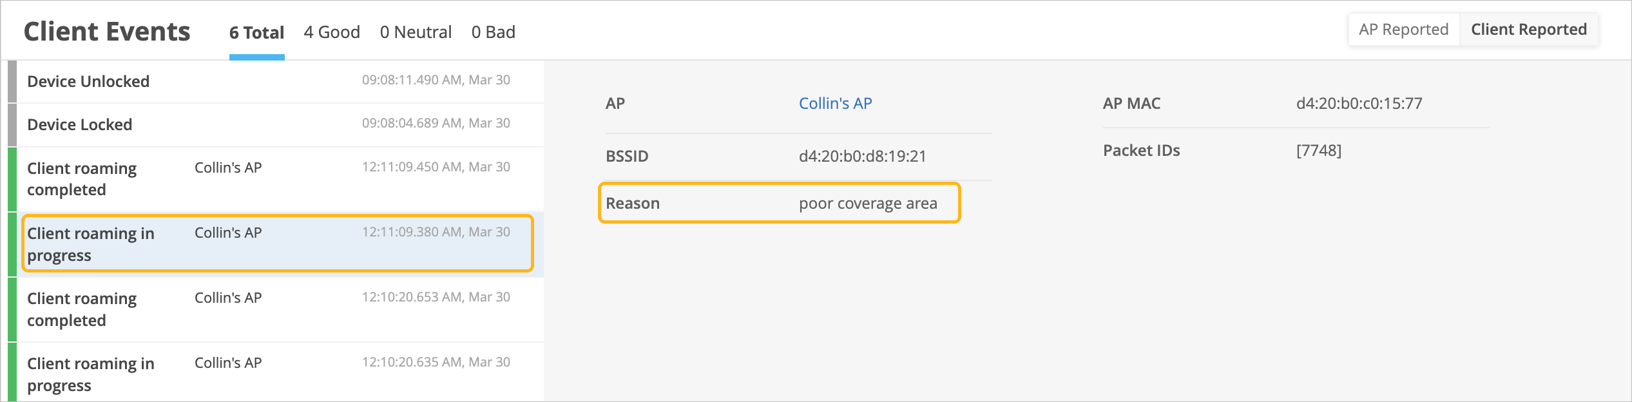Click gray status bar beside Device Unlocked

click(12, 81)
